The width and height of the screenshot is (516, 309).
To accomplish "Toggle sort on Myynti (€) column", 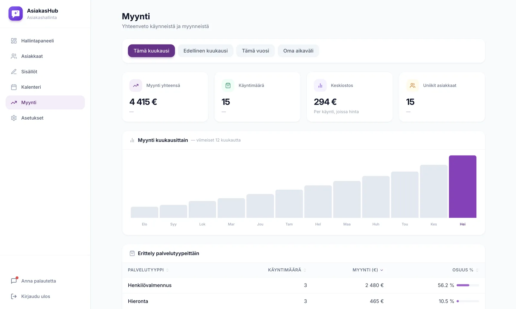I will [x=368, y=270].
